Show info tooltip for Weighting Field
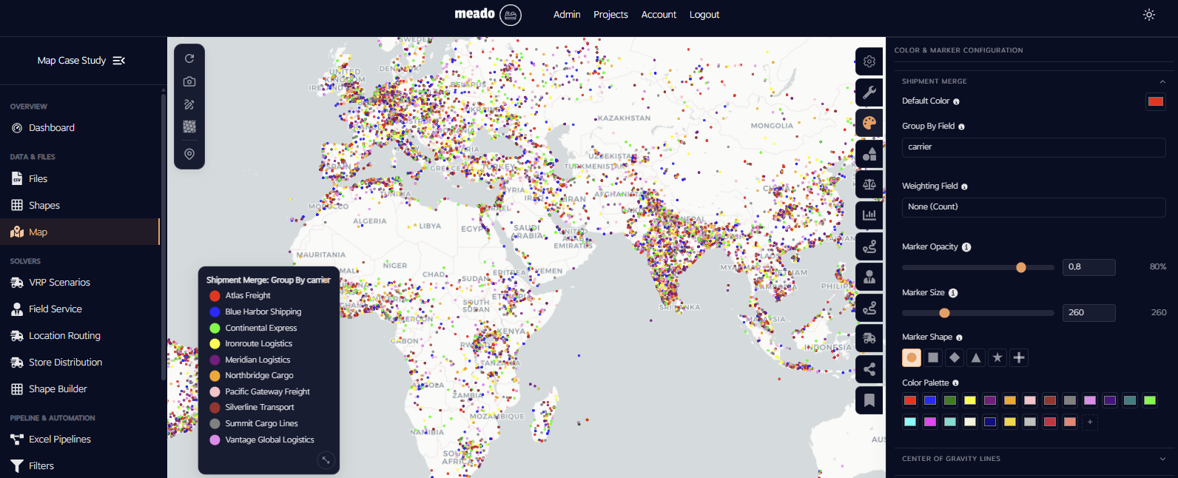Screen dimensions: 1178x478 point(964,186)
